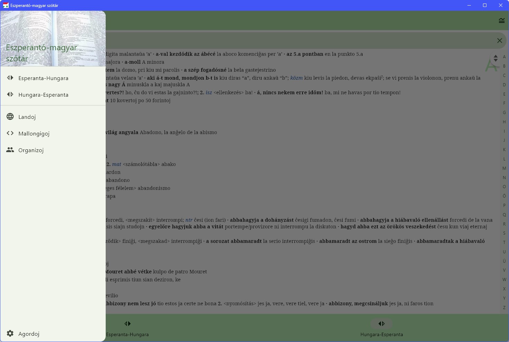This screenshot has width=509, height=342.
Task: Jump to letter Ö in index
Action: (x=504, y=196)
